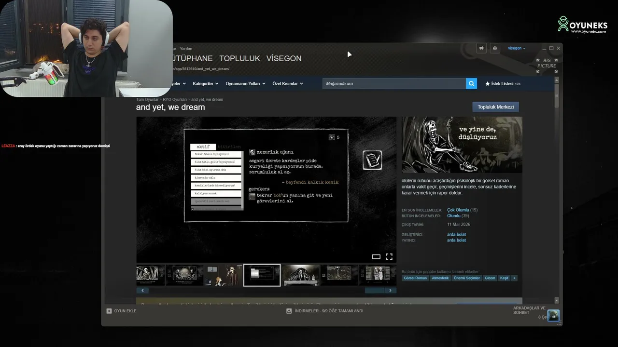Focus the Mağazada ara search field
Screen dimensions: 618x347
394,83
